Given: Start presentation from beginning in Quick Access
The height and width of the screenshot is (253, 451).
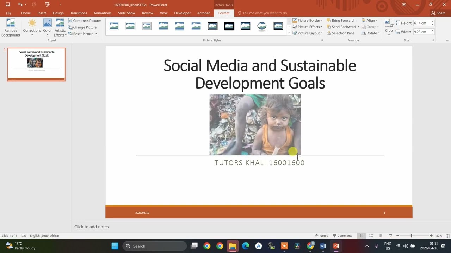Looking at the screenshot, I should coord(47,5).
